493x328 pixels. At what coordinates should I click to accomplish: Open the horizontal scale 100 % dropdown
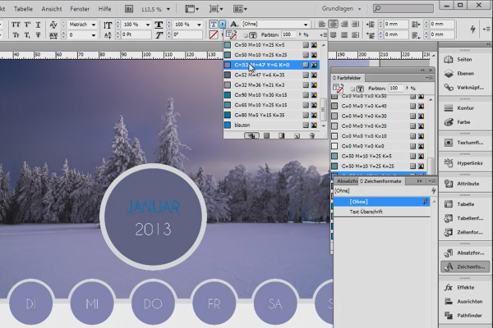coord(199,25)
